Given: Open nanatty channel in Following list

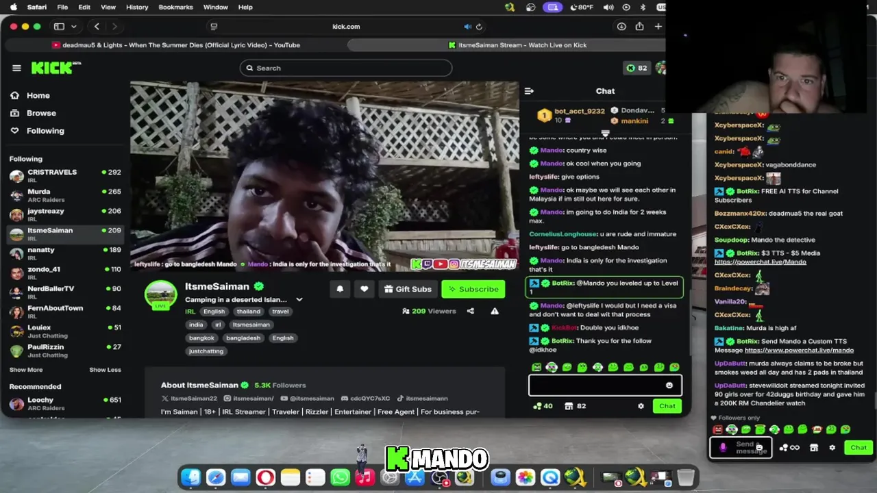Looking at the screenshot, I should pos(65,253).
